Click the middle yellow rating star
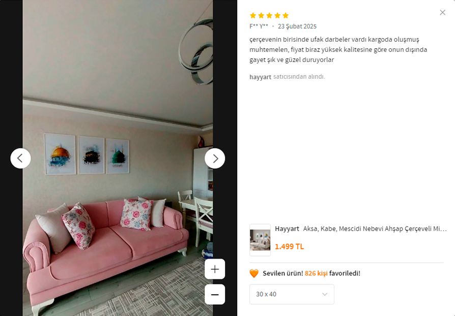The image size is (455, 316). (x=269, y=15)
